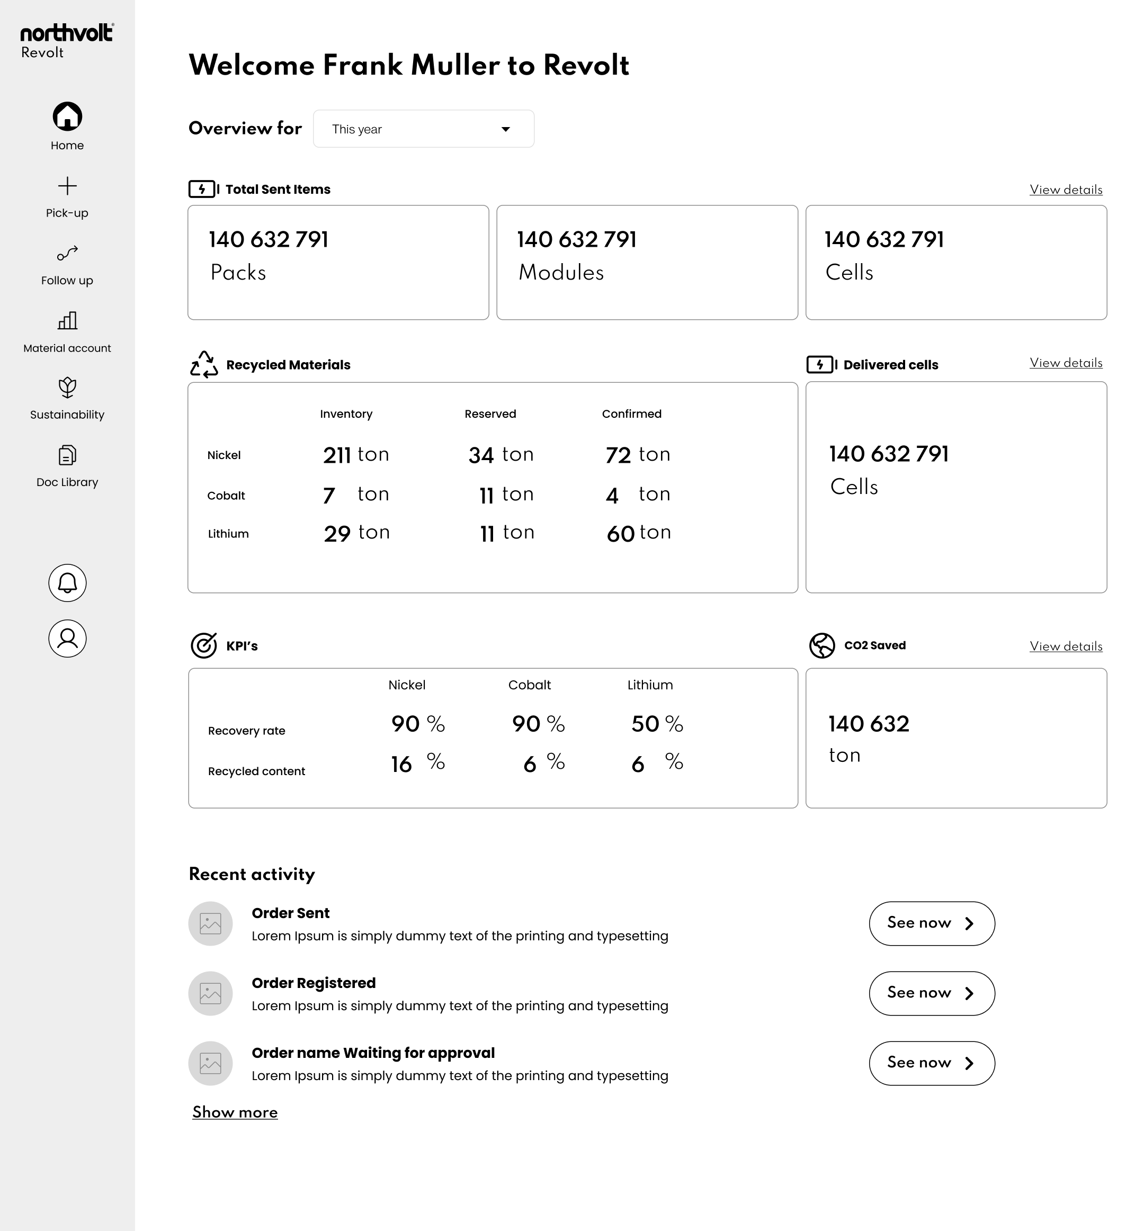
Task: Select the Cells card under Total Sent Items
Action: [956, 263]
